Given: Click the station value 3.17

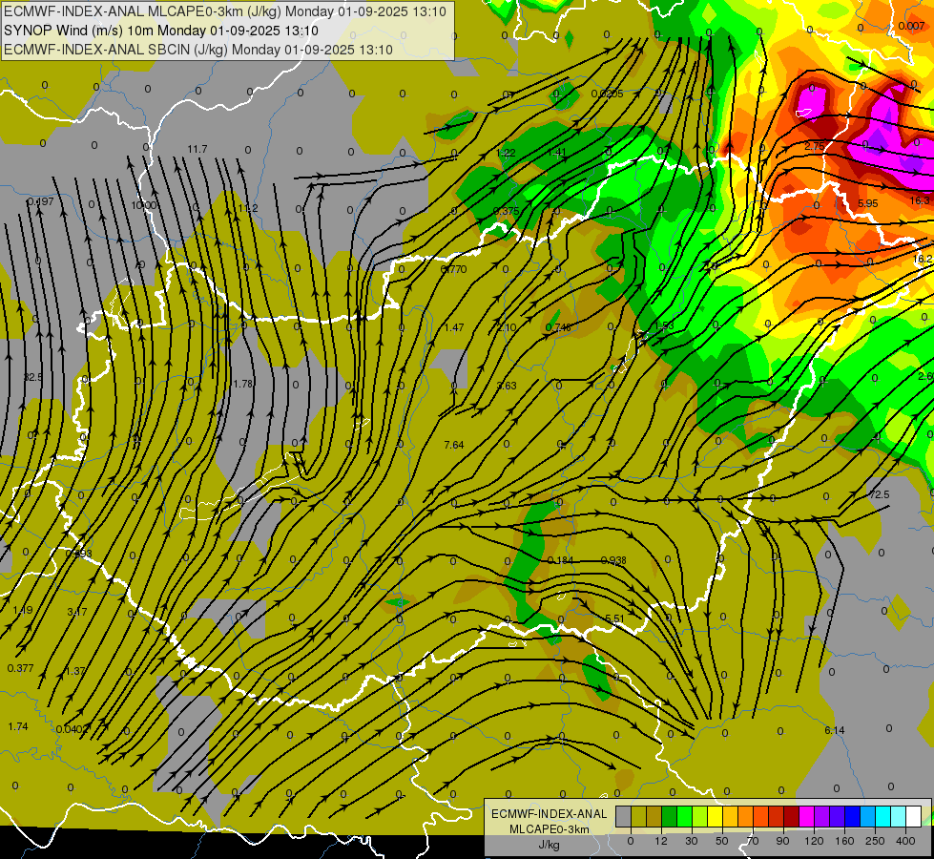Looking at the screenshot, I should (x=77, y=611).
